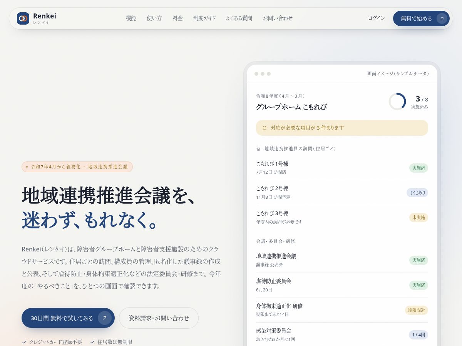Click the 議事録 公表済 text
Image resolution: width=462 pixels, height=346 pixels.
tap(269, 265)
